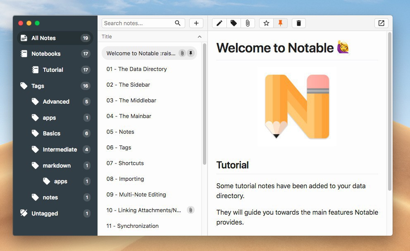This screenshot has height=251, width=410.
Task: Toggle sort direction arrow next to Title
Action: coord(200,37)
